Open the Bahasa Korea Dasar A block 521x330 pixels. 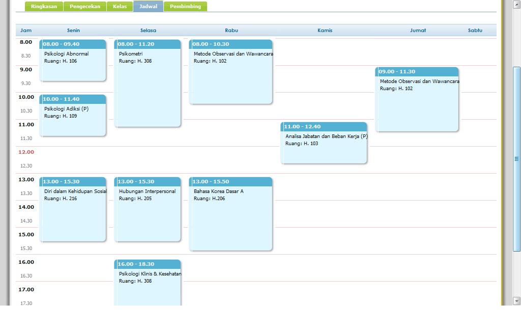point(230,214)
